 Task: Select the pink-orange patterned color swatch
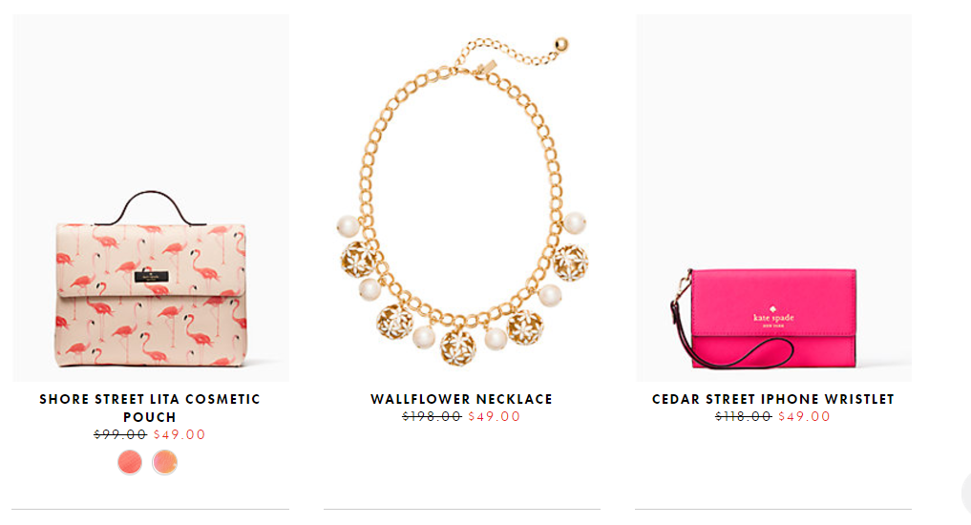[165, 462]
